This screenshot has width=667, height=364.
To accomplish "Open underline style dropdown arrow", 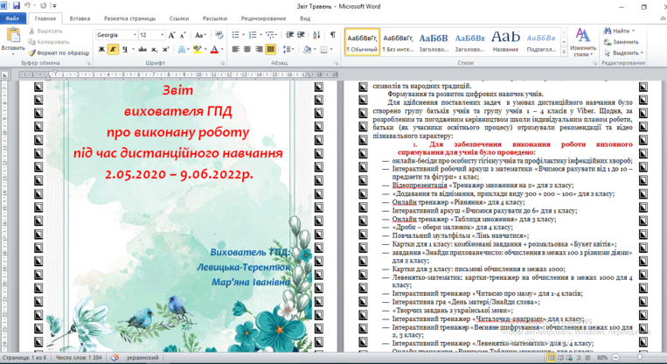I will pyautogui.click(x=133, y=49).
